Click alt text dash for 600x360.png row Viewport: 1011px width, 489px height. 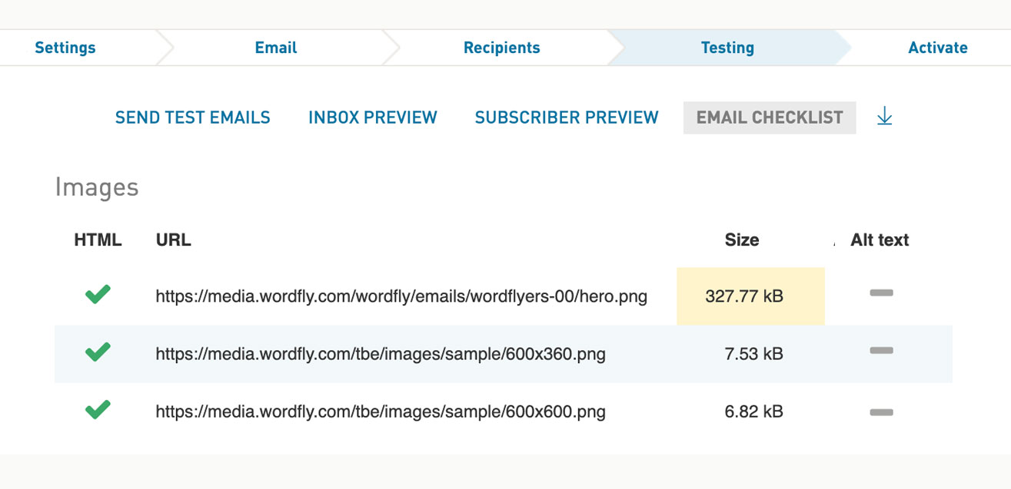point(881,351)
